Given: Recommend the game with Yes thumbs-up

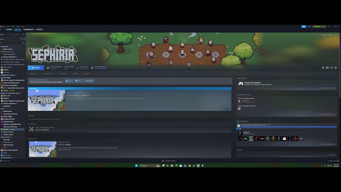Looking at the screenshot, I should coord(69,81).
